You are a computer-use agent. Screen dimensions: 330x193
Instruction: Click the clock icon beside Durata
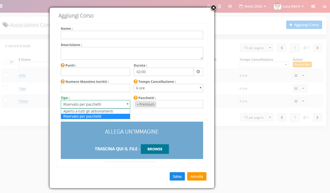pos(198,72)
